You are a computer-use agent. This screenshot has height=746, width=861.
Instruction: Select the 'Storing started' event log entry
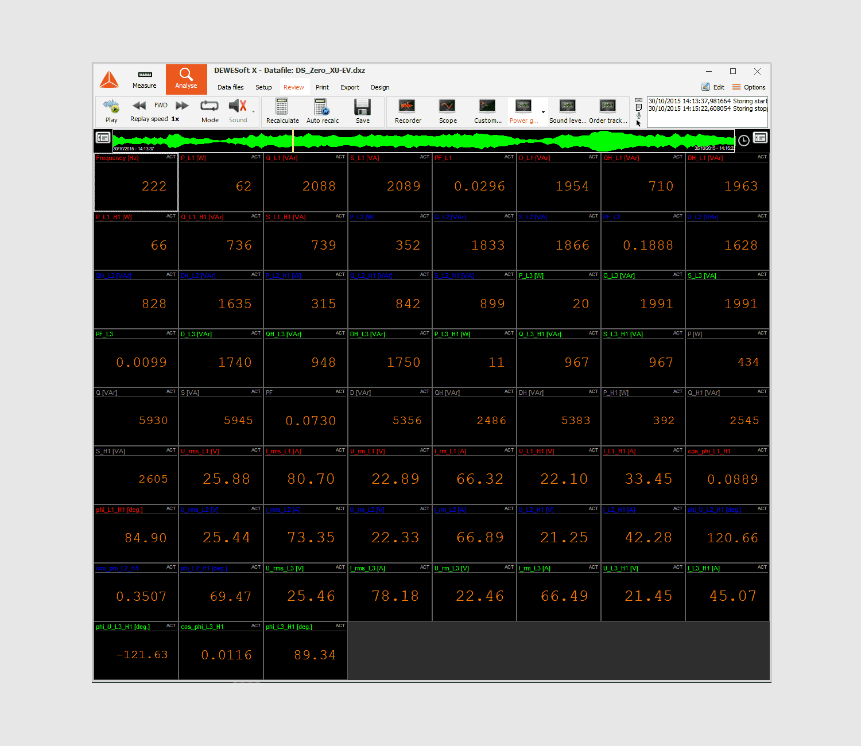707,101
